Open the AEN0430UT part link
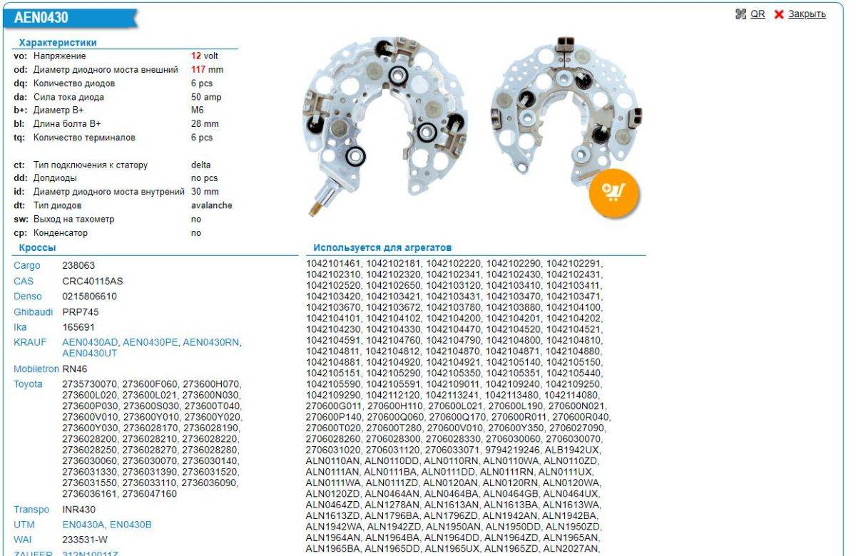856x556 pixels. point(91,353)
